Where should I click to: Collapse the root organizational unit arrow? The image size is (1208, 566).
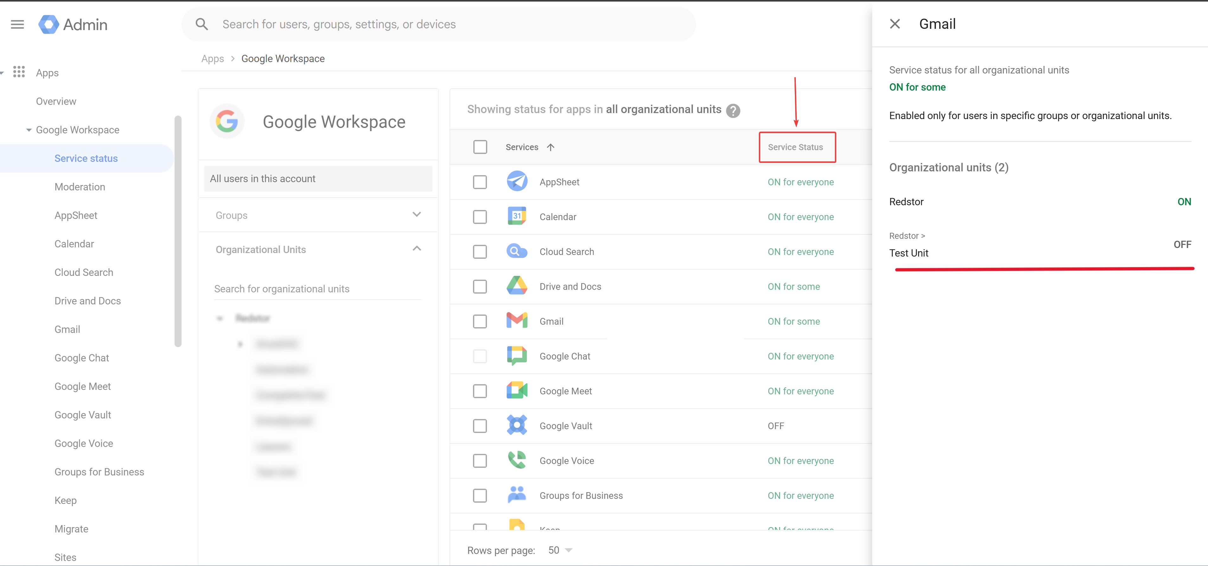pyautogui.click(x=220, y=318)
